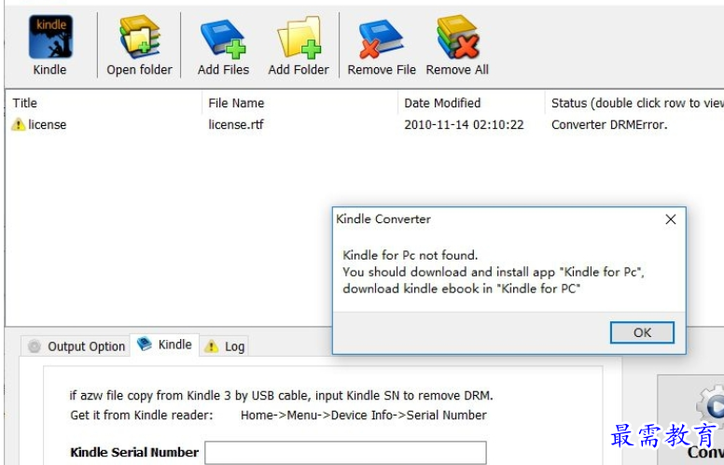Confirm the dialog with OK button
This screenshot has height=465, width=724.
pyautogui.click(x=642, y=332)
